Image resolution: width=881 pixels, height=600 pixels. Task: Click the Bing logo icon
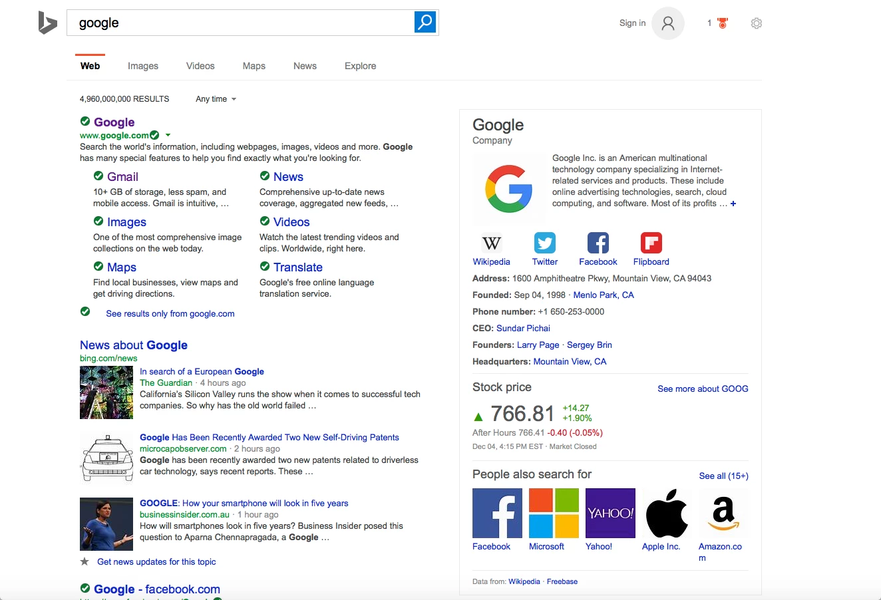coord(47,23)
